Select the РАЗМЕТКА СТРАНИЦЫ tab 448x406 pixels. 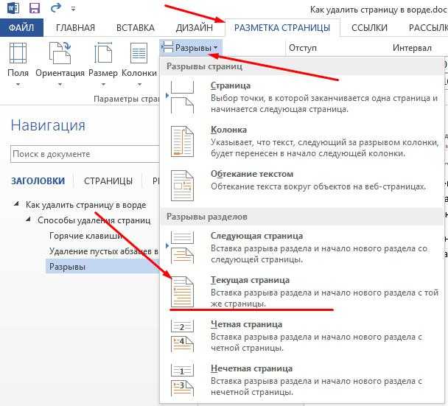(x=282, y=28)
